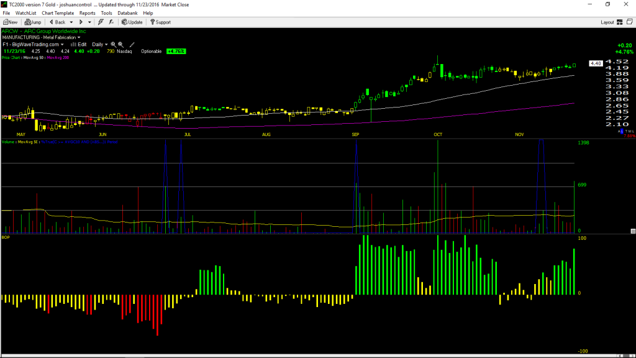Change the Daily time frame dropdown
This screenshot has height=358, width=636.
point(100,44)
